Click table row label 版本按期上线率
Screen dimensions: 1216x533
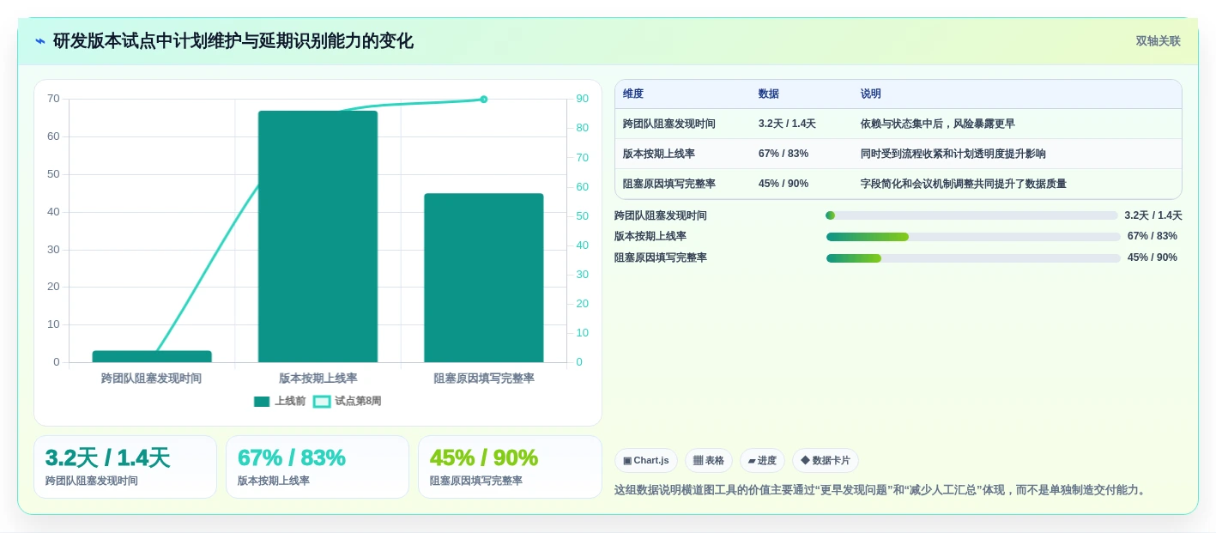pyautogui.click(x=659, y=154)
